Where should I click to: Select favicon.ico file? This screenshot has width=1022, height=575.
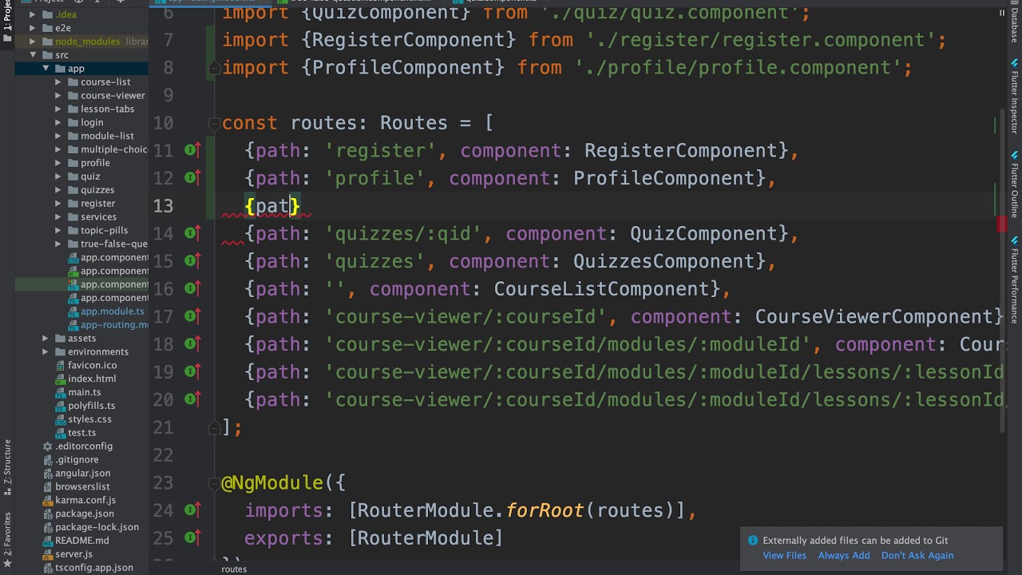tap(92, 366)
